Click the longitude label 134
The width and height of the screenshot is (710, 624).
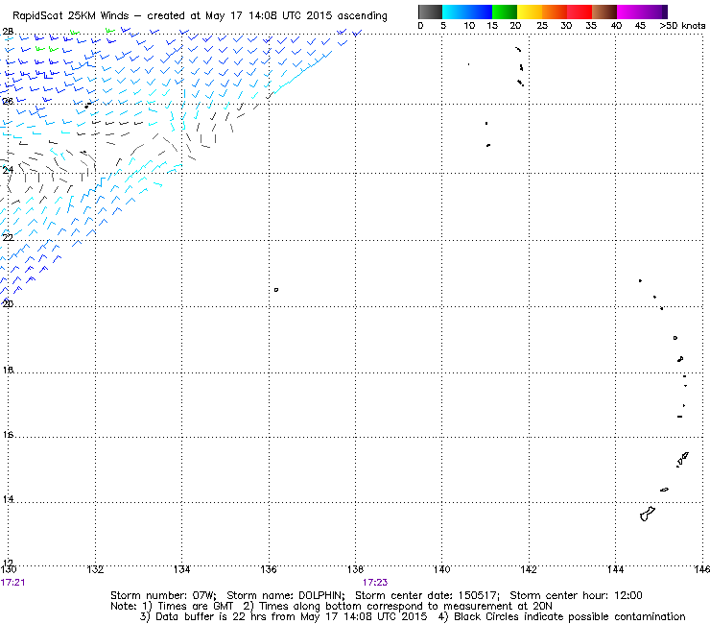point(181,569)
